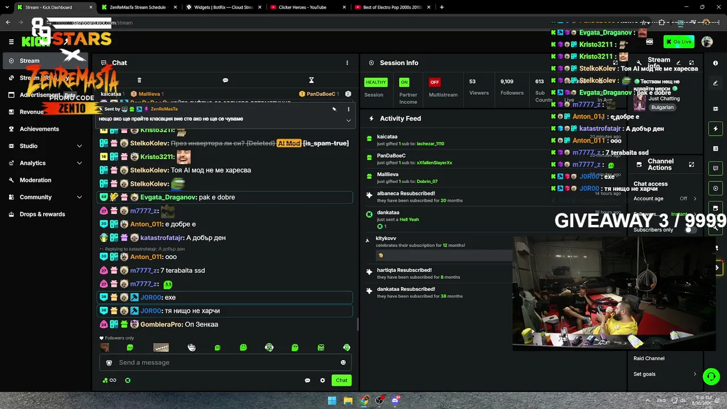Open Achievements in the sidebar

pyautogui.click(x=39, y=129)
